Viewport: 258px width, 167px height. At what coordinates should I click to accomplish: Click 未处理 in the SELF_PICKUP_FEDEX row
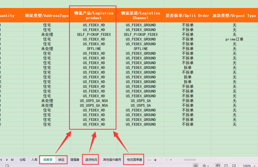pos(47,35)
